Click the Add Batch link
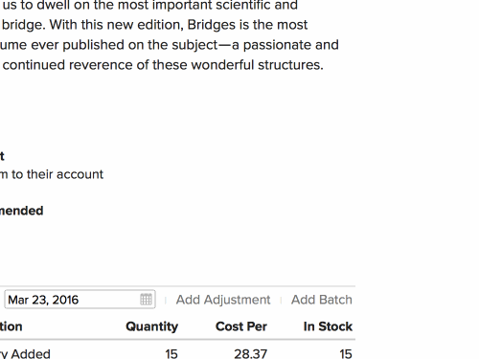 (321, 300)
